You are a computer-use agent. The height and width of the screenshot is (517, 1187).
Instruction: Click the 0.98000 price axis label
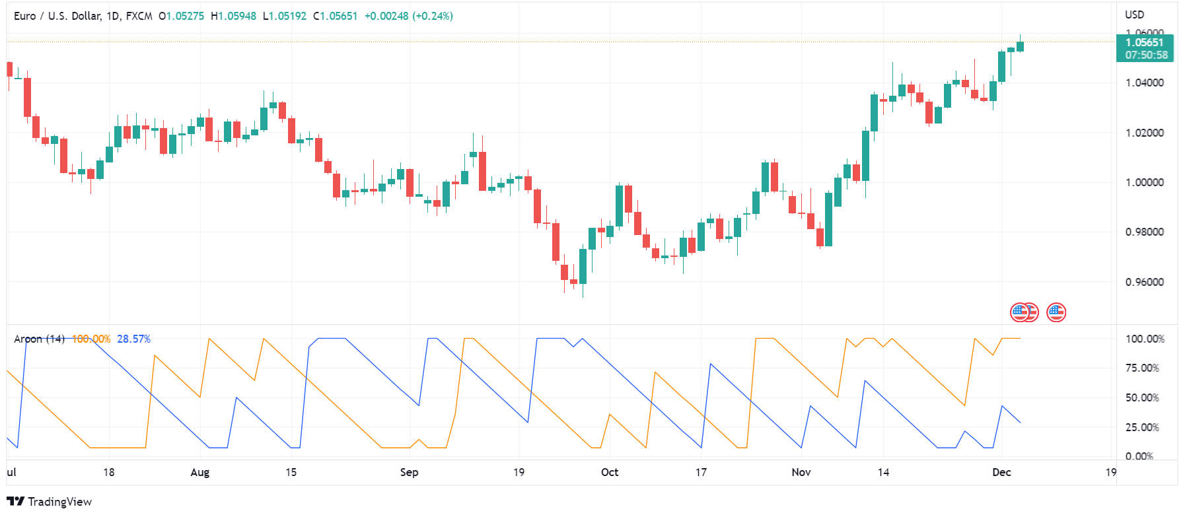[1144, 232]
